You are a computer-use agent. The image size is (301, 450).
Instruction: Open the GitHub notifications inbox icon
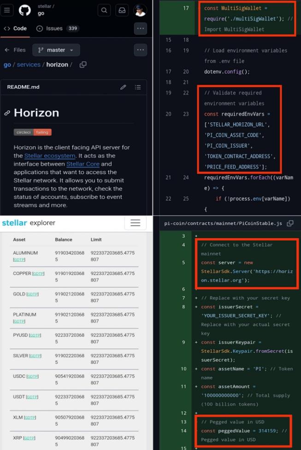122,10
